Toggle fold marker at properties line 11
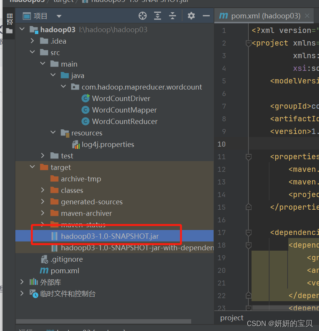The image size is (319, 331). (x=248, y=157)
